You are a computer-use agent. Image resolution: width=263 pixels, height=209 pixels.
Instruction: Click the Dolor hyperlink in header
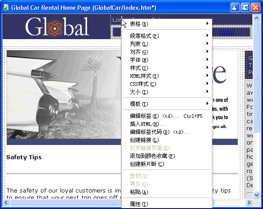coord(227,32)
